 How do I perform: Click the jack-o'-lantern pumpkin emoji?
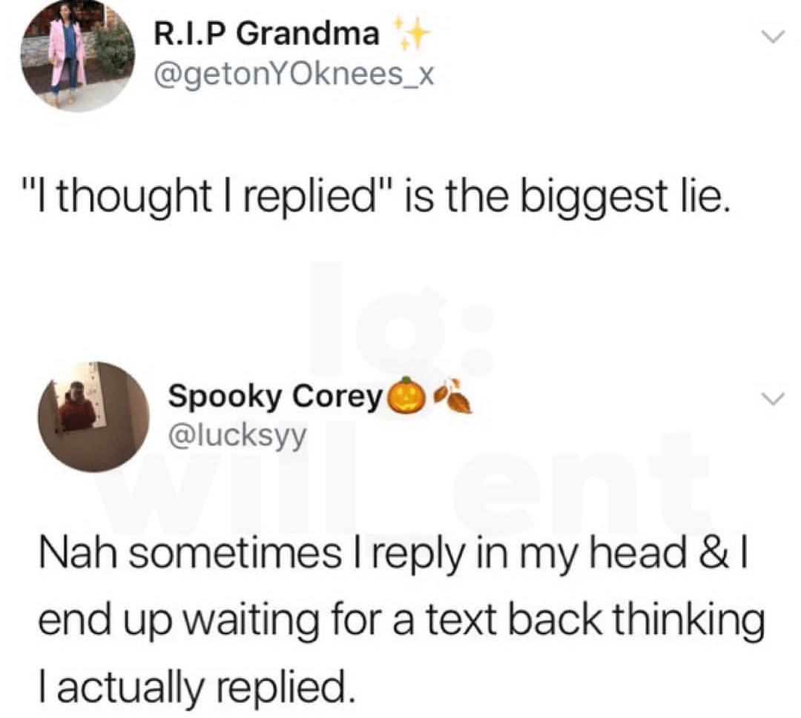click(x=407, y=396)
